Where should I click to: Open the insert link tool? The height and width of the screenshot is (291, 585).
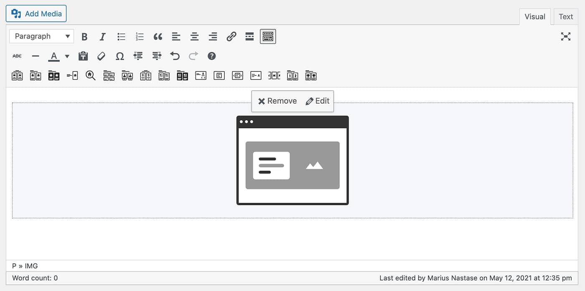[231, 37]
